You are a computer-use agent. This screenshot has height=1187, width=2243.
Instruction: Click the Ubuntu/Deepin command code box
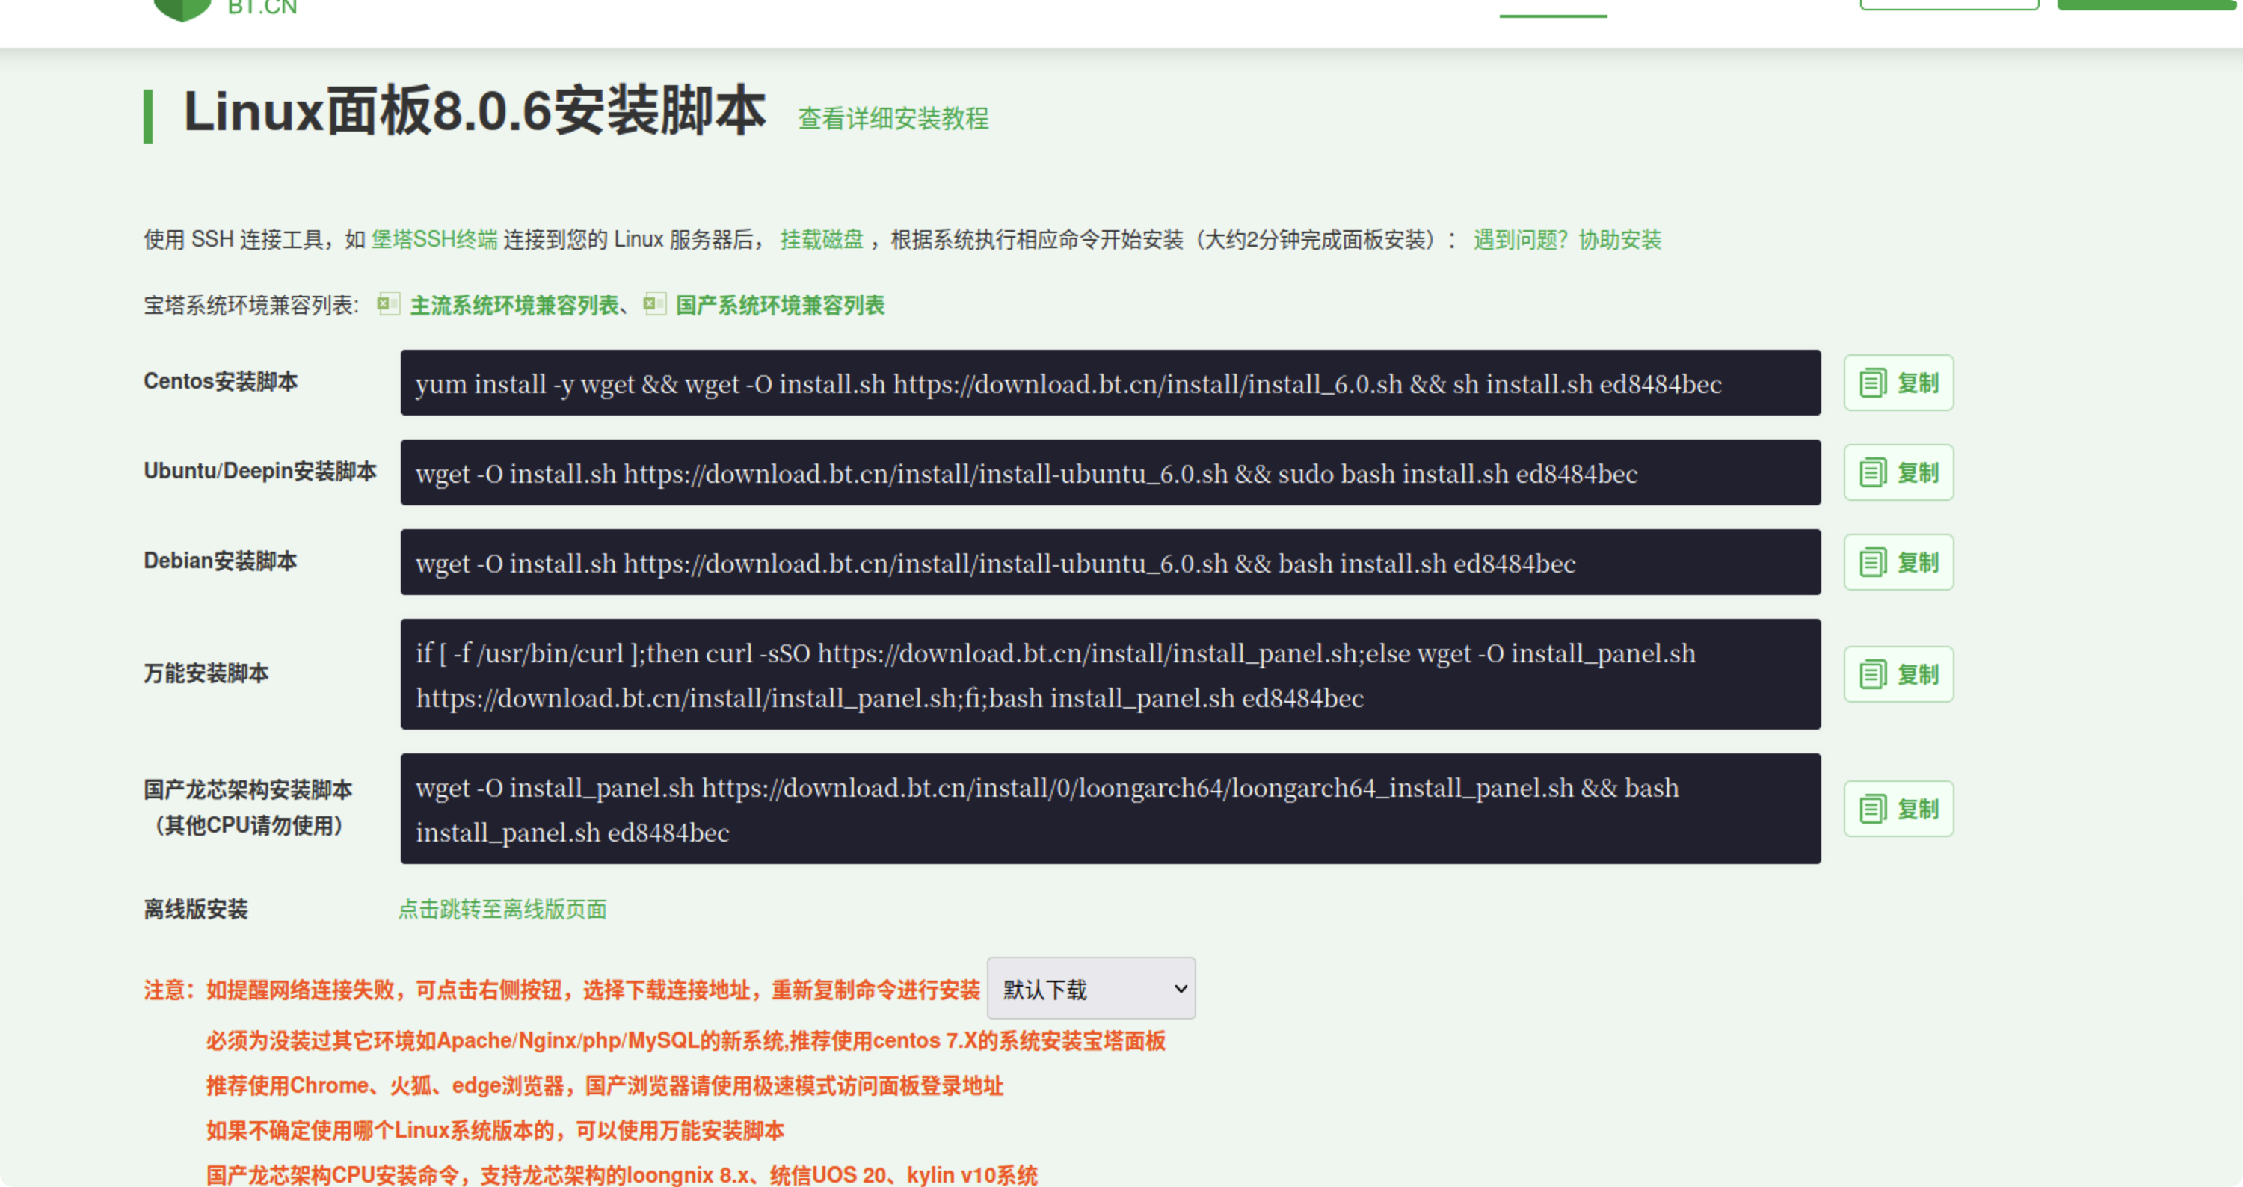click(1110, 472)
